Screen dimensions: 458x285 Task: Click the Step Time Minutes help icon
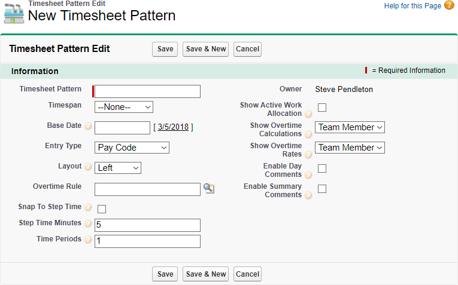coord(88,224)
